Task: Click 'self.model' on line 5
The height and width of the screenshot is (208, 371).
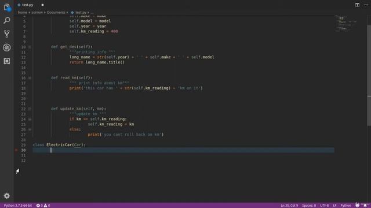Action: pyautogui.click(x=81, y=21)
